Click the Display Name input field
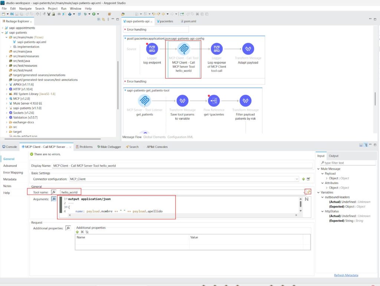The width and height of the screenshot is (380, 286). (x=182, y=166)
